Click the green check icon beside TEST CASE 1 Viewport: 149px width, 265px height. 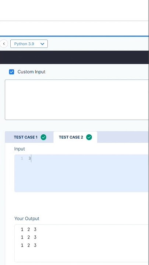(x=43, y=137)
